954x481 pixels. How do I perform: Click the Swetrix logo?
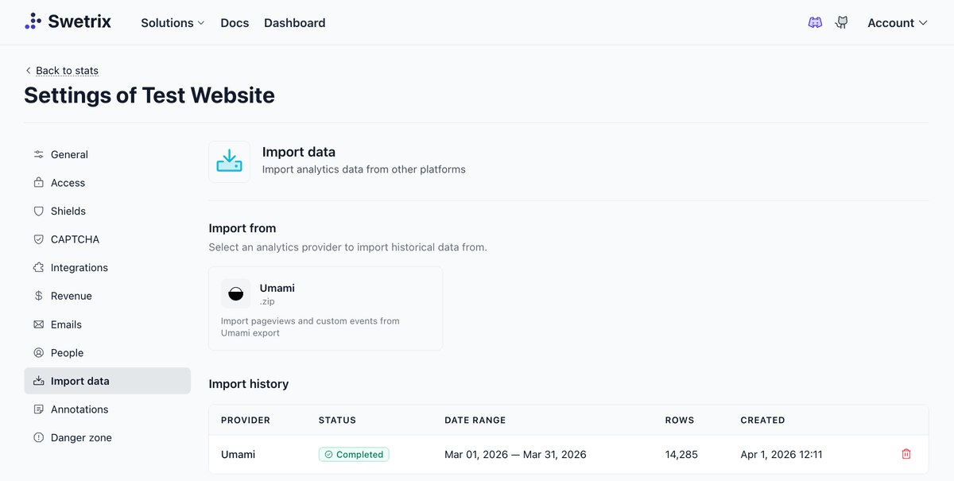(x=68, y=22)
